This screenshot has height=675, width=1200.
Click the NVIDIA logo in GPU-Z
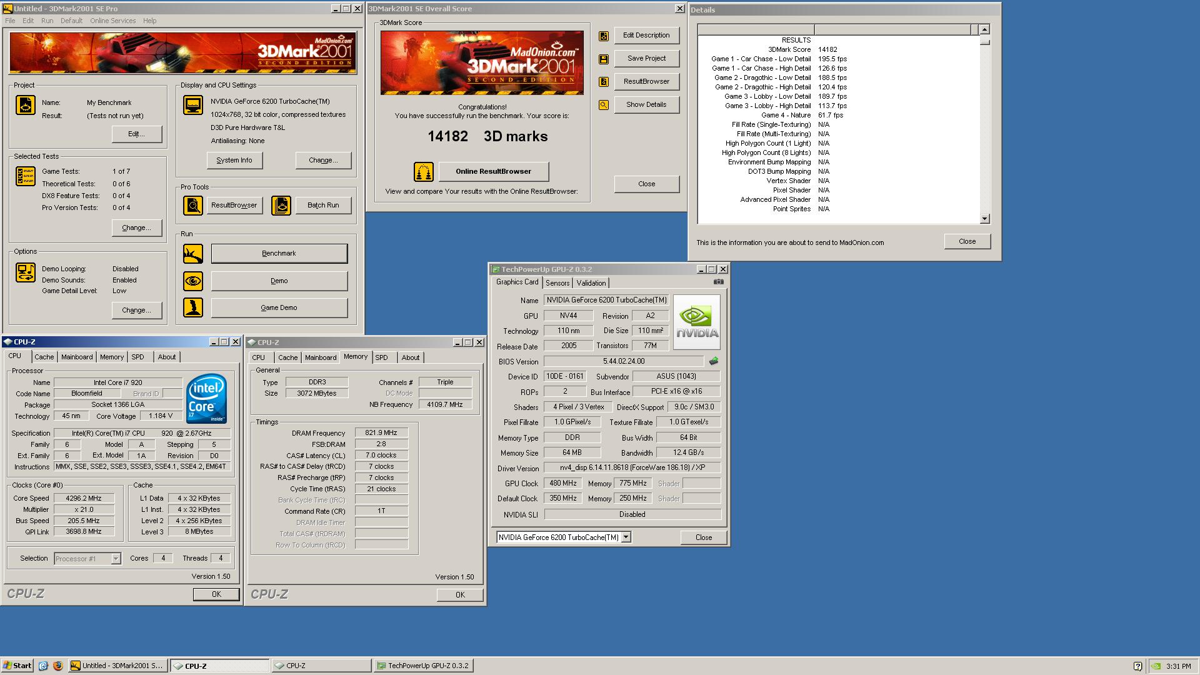coord(697,322)
